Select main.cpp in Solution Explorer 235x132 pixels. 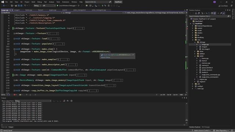click(x=200, y=89)
